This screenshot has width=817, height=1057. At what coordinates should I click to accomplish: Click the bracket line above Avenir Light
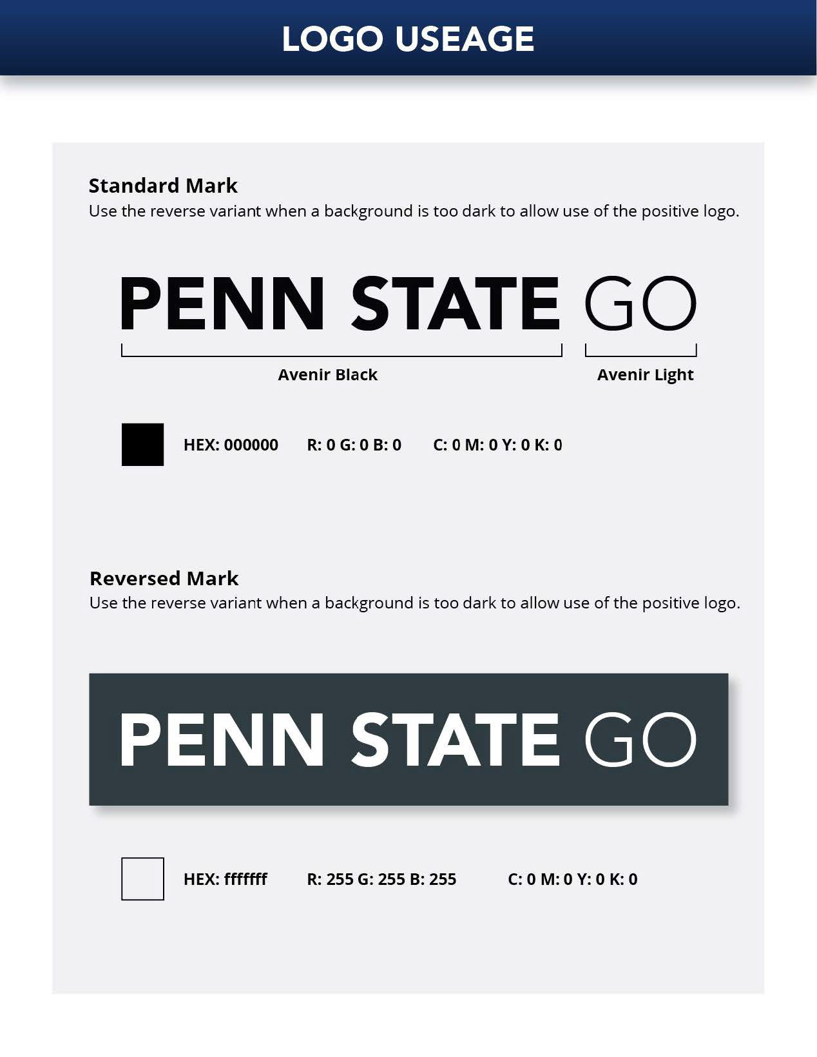click(640, 355)
